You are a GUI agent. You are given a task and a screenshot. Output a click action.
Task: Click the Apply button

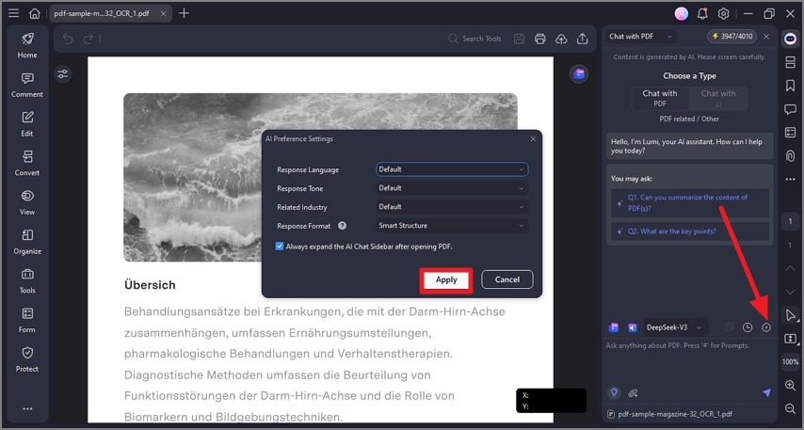[x=446, y=279]
